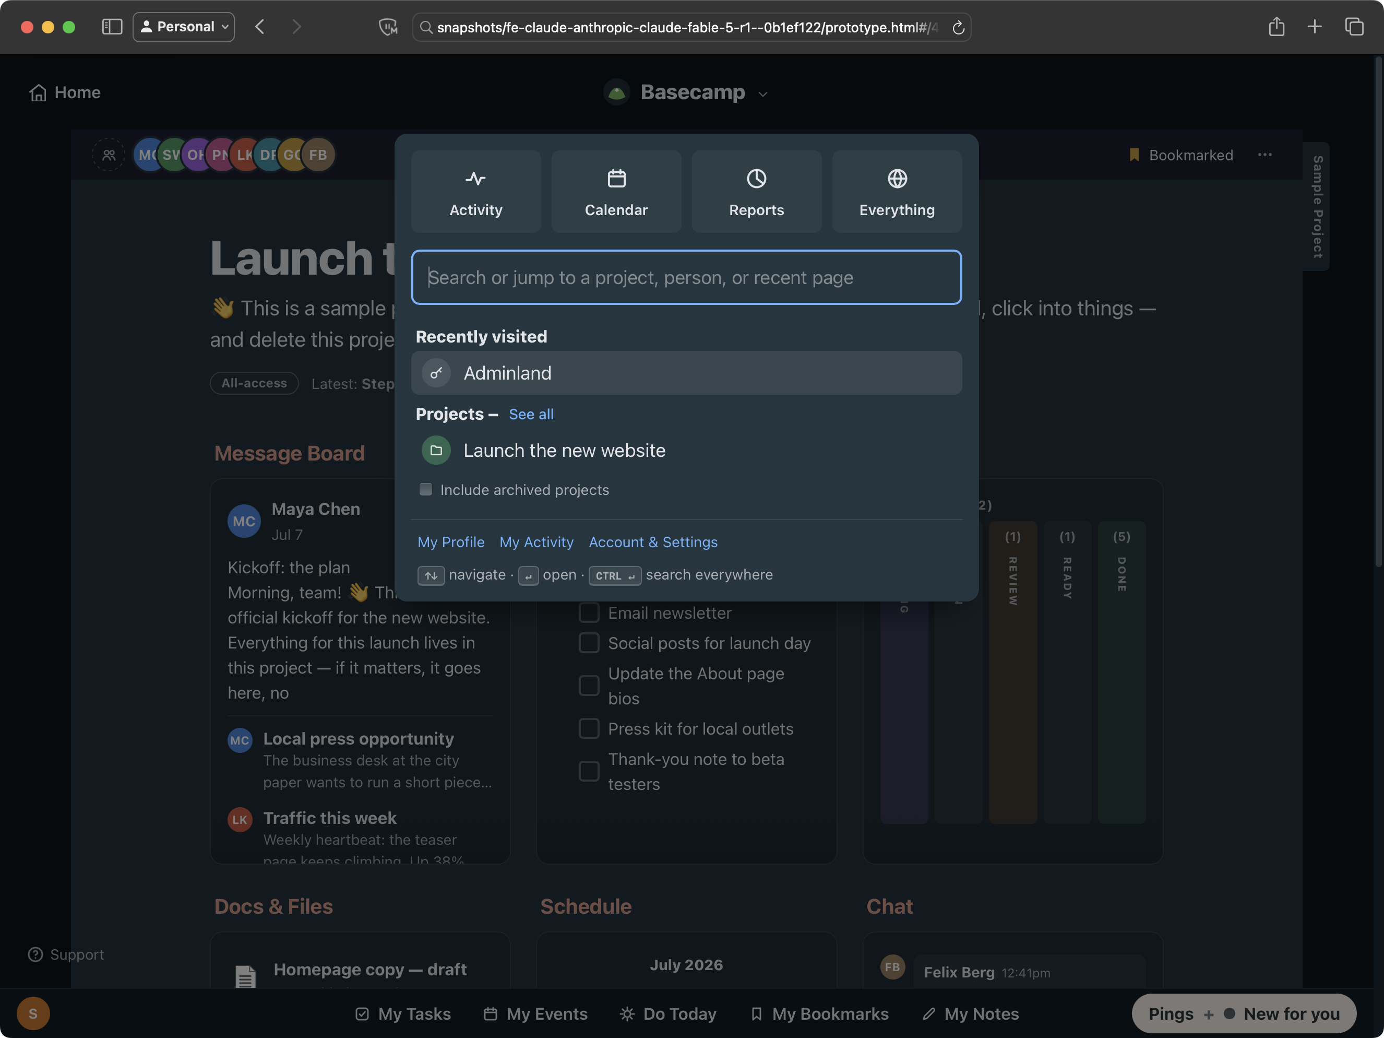The height and width of the screenshot is (1038, 1384).
Task: Expand the Basecamp dropdown chevron
Action: click(x=762, y=94)
